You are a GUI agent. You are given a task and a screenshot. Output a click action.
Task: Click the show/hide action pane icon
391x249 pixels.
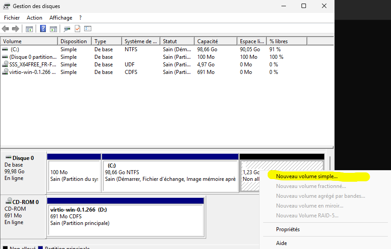[x=53, y=29]
